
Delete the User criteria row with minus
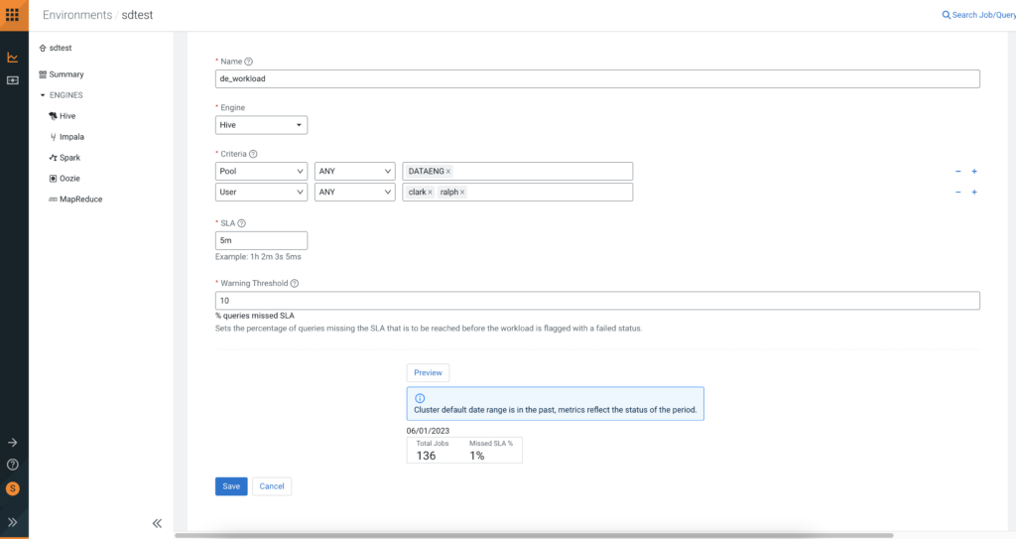957,193
